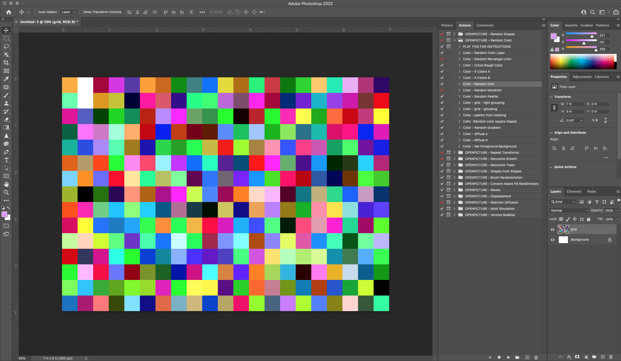This screenshot has height=361, width=621.
Task: Select the Type tool
Action: tap(6, 160)
